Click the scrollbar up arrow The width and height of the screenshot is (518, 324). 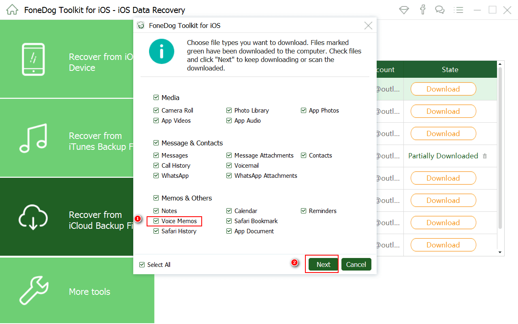tap(501, 64)
